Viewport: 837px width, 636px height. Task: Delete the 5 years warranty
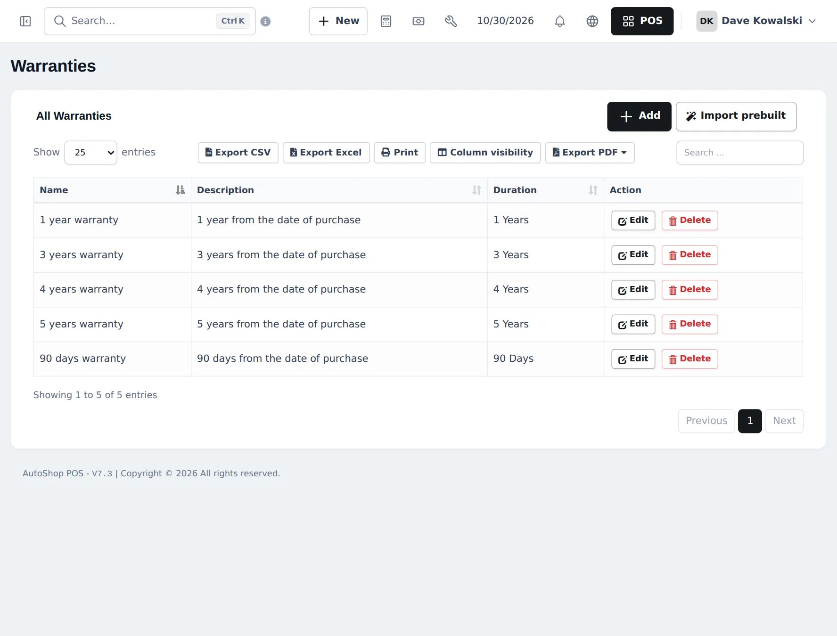click(690, 324)
